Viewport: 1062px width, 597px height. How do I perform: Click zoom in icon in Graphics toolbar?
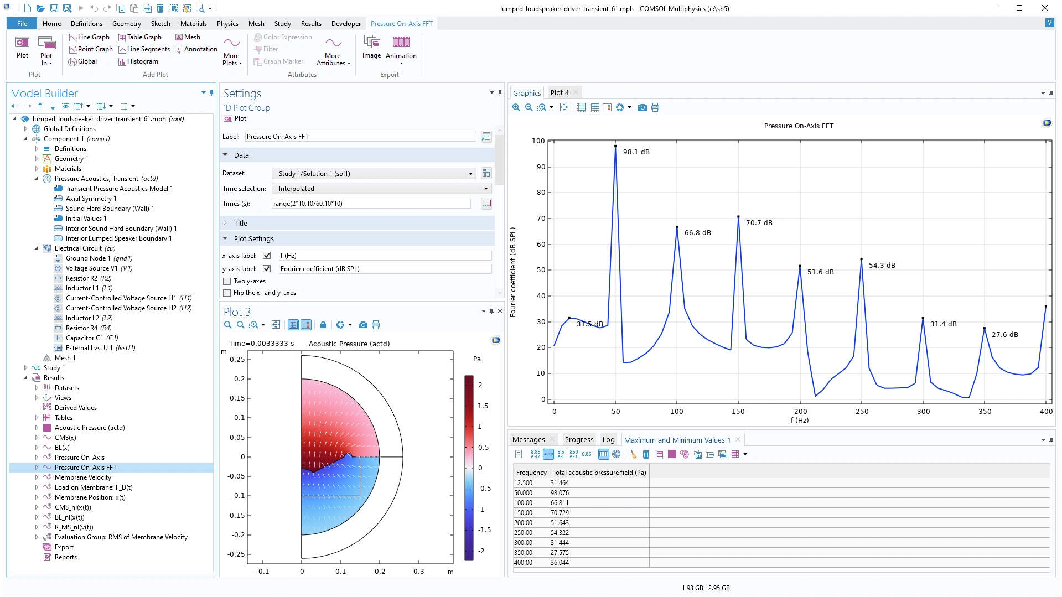(516, 107)
